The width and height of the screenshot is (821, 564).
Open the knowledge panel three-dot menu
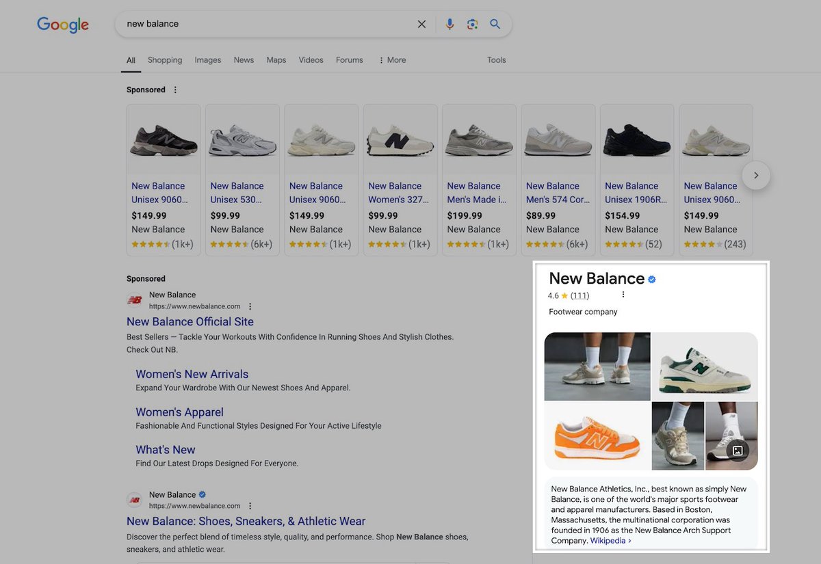click(x=623, y=293)
